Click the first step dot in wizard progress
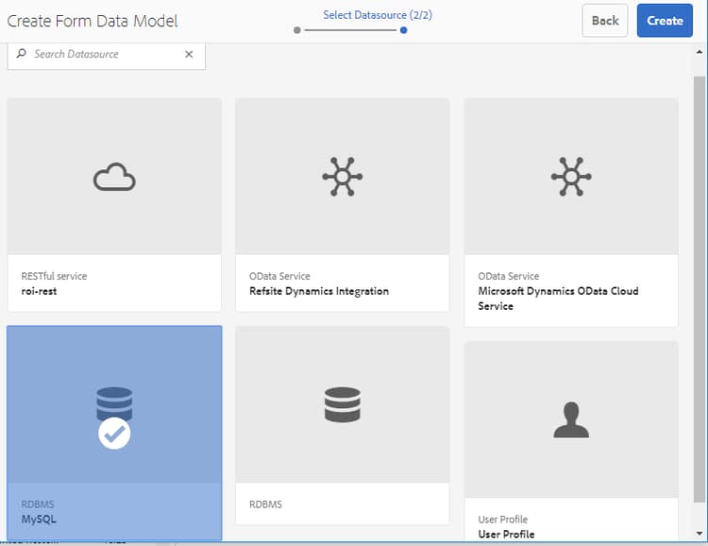Screen dimensions: 708x546 (296, 30)
